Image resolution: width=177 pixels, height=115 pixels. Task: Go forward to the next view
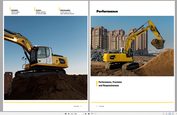click(95, 114)
